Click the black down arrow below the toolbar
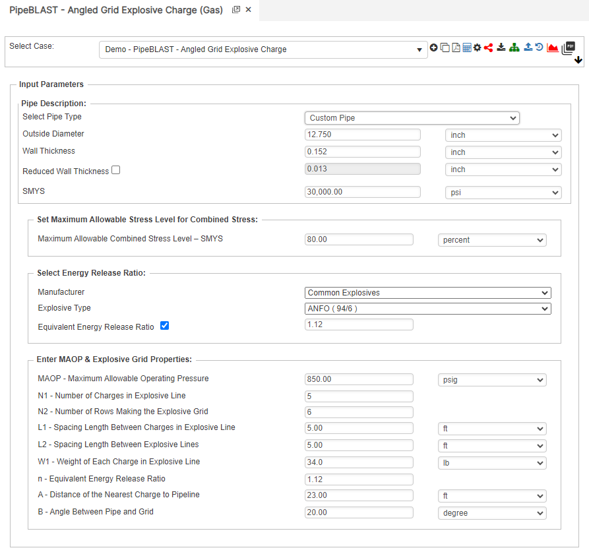 [578, 60]
